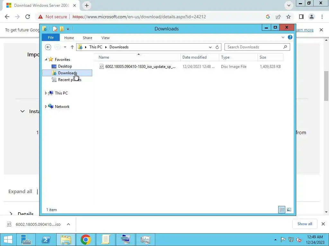Share this page icon in Chrome
Viewport: 329px width, 246px height.
(278, 17)
